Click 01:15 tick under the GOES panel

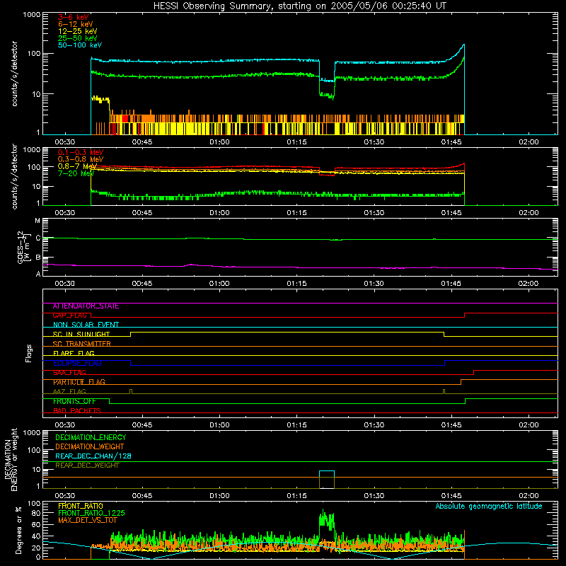pos(296,284)
